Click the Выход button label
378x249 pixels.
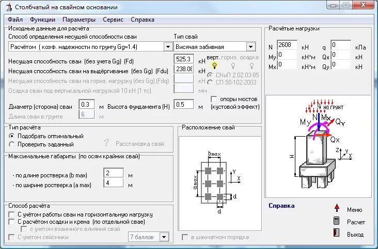pyautogui.click(x=355, y=235)
